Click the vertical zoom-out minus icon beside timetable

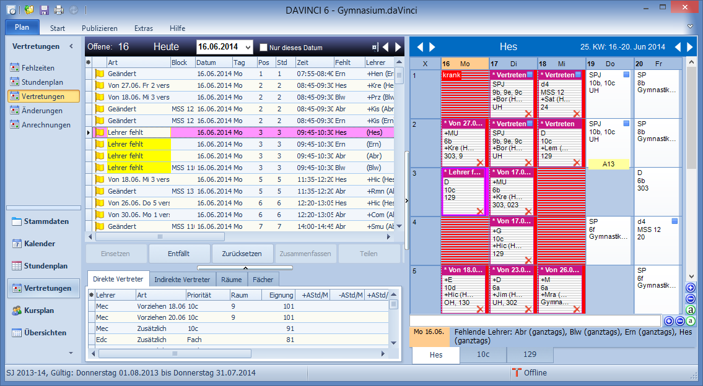point(691,299)
